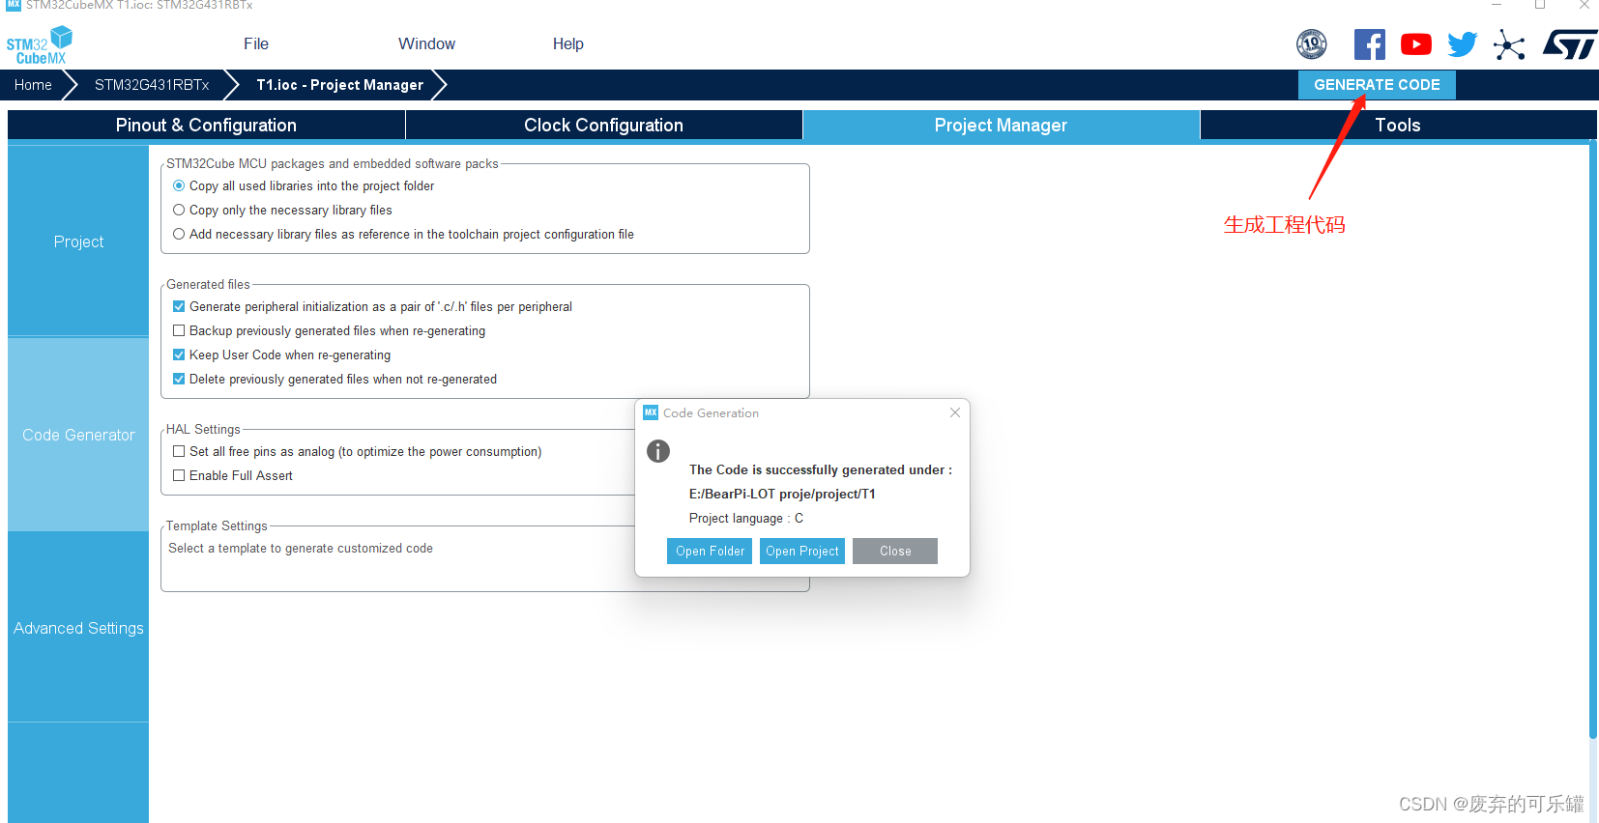Open the Code Generator side section
Image resolution: width=1599 pixels, height=823 pixels.
[x=78, y=435]
